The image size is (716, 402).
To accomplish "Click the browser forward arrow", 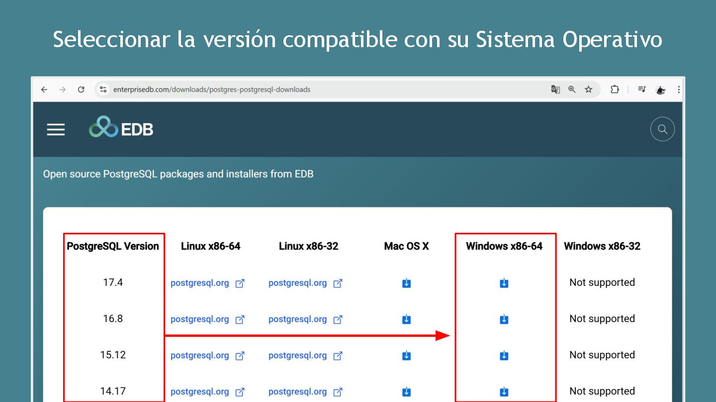I will point(62,90).
